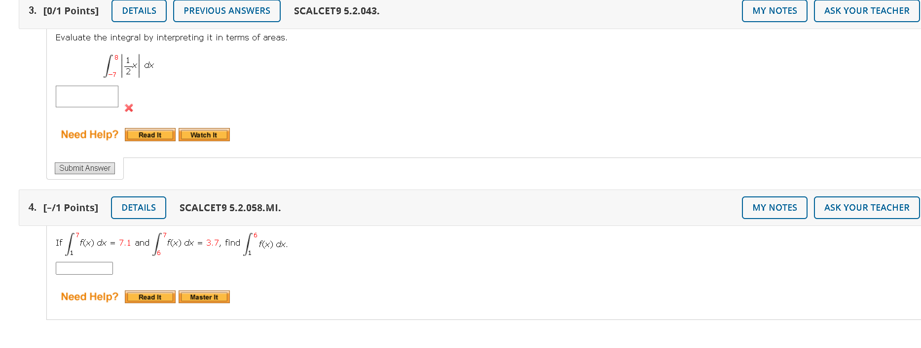921x348 pixels.
Task: Open DETAILS for problem 3
Action: tap(139, 10)
